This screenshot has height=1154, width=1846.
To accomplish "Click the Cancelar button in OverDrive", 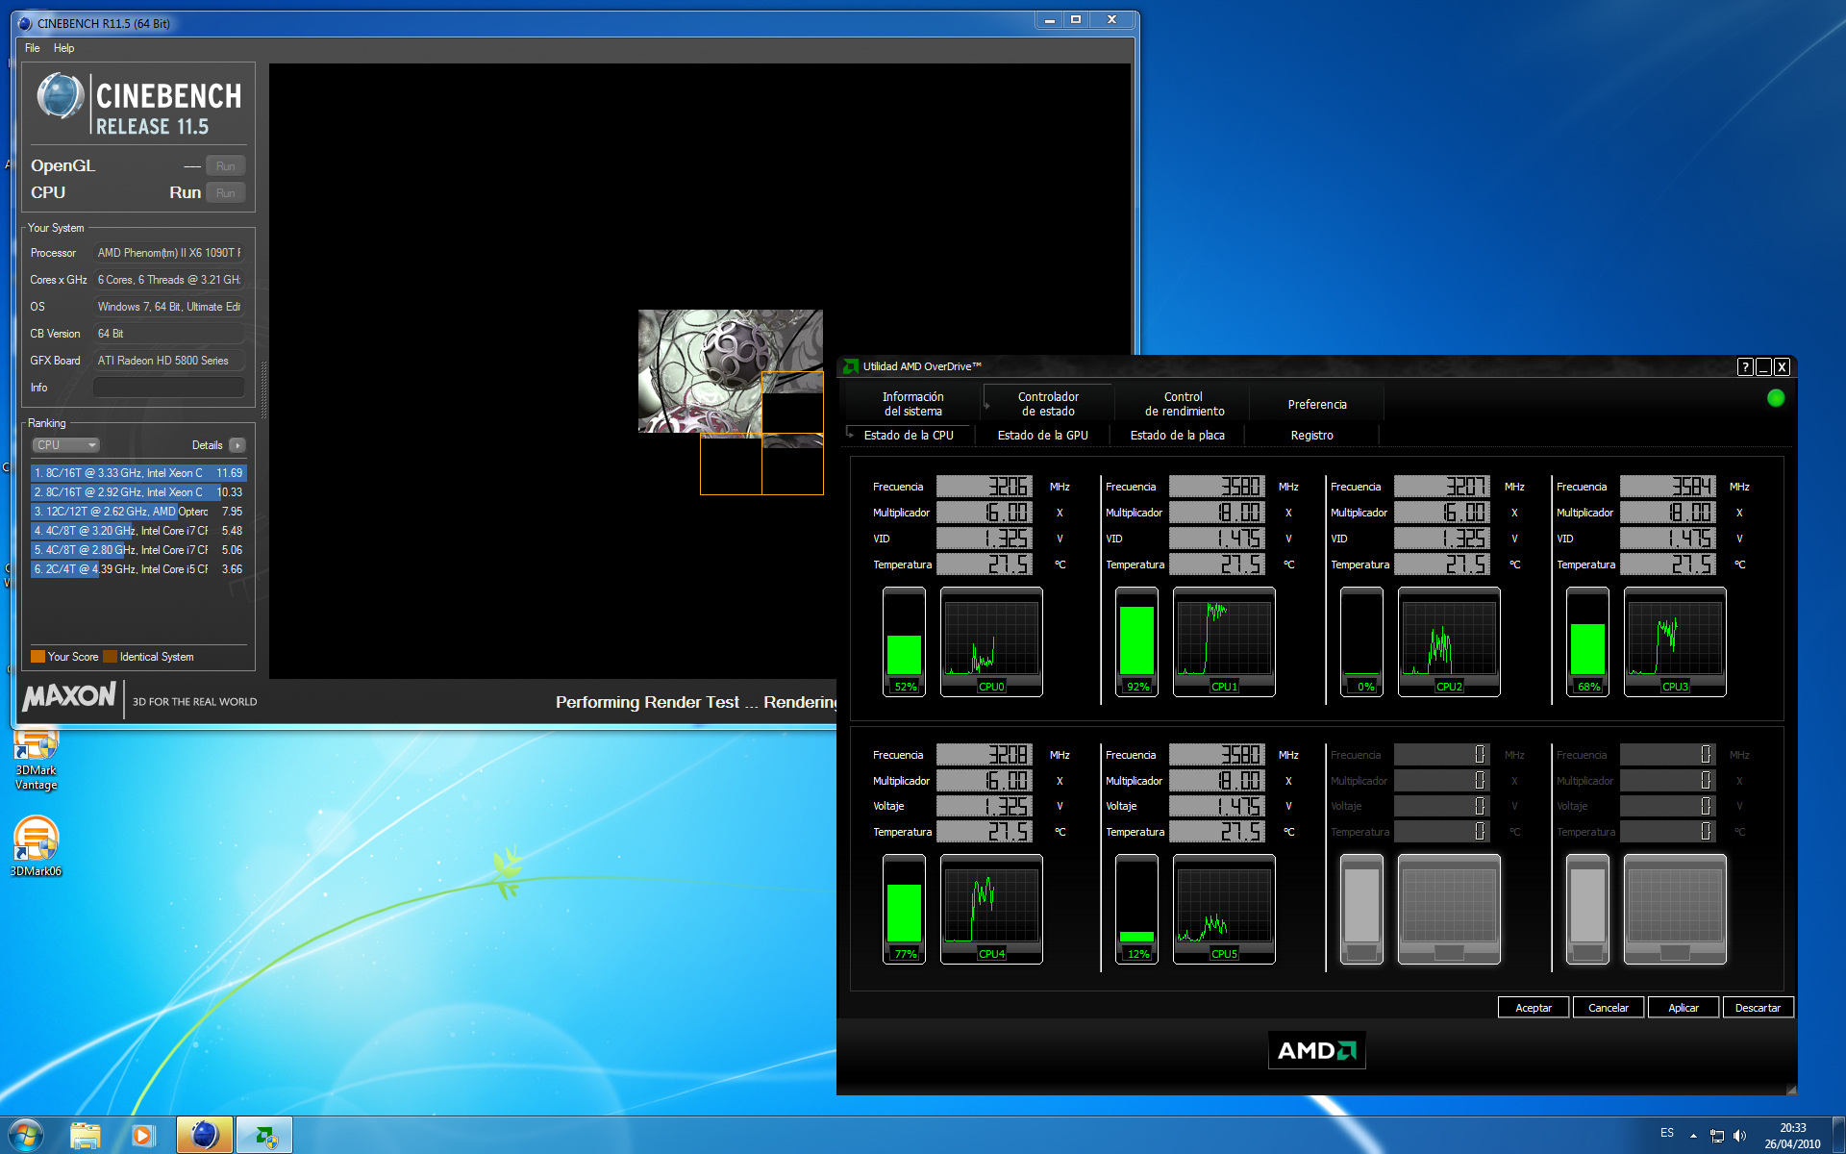I will click(1608, 1008).
